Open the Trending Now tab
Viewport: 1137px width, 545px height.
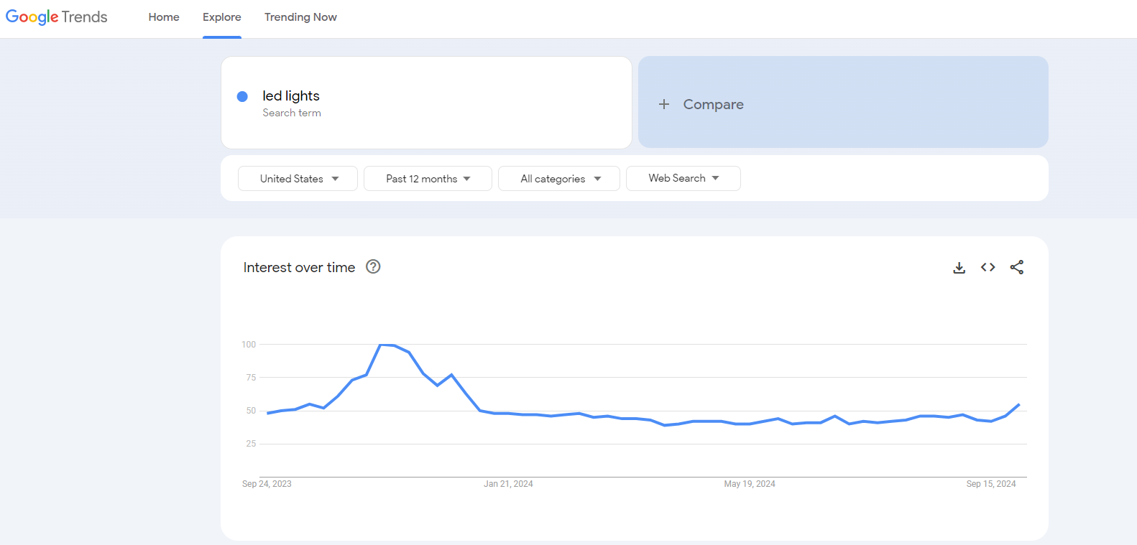tap(300, 17)
